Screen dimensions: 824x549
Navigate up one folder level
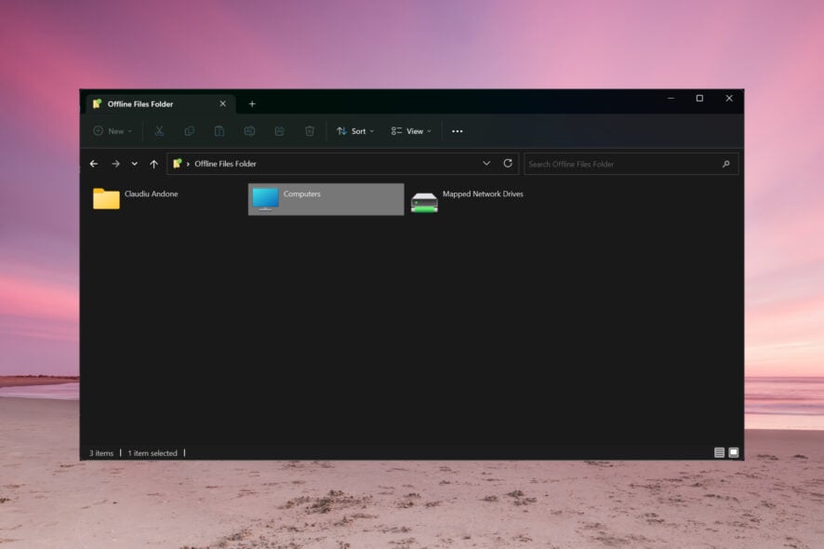153,163
